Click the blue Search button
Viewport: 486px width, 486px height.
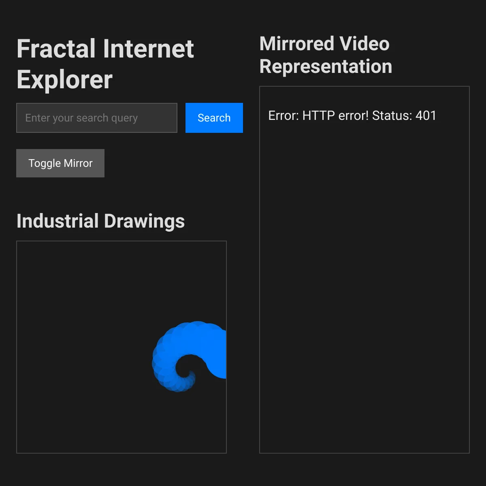[x=214, y=118]
